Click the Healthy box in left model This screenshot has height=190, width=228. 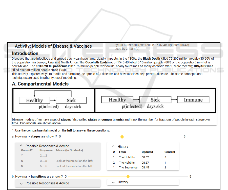34,100
